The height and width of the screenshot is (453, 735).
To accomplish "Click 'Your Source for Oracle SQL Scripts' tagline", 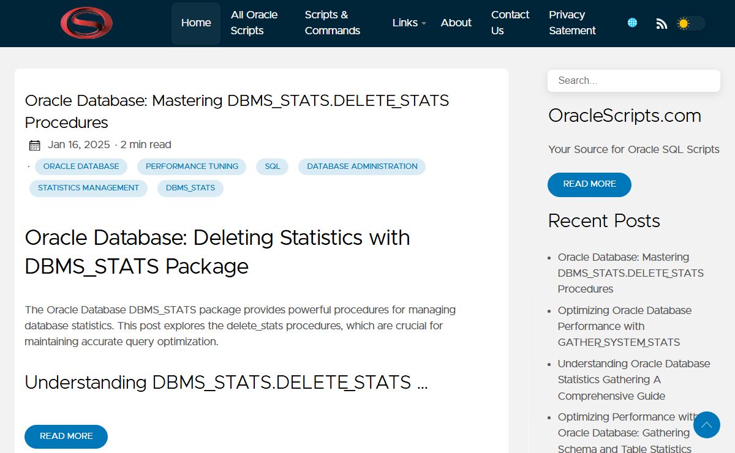I will 634,149.
